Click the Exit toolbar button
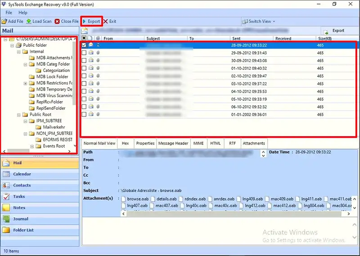 coord(110,21)
